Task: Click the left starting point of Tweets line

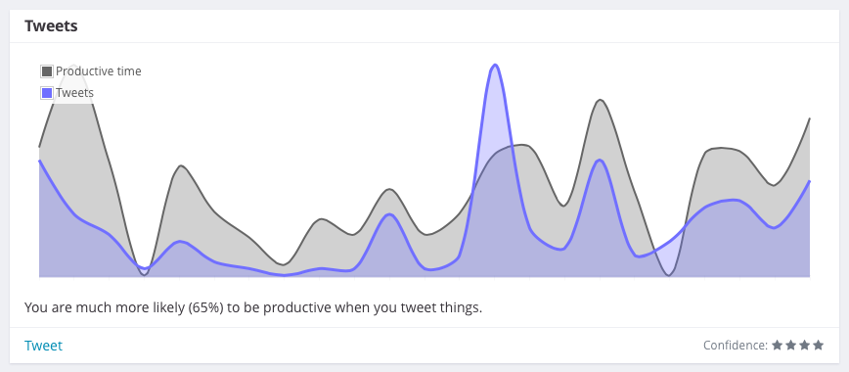Action: [x=39, y=161]
